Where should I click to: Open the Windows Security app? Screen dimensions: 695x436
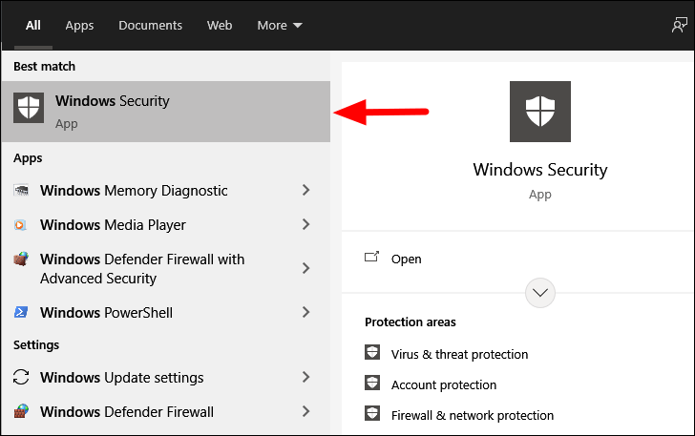point(406,259)
